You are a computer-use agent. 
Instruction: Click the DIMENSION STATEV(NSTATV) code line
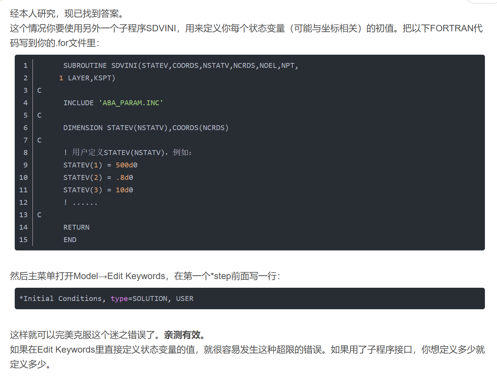point(146,128)
